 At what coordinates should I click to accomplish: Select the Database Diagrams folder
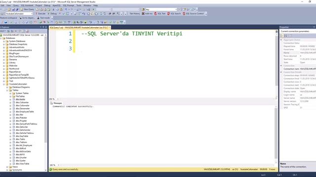pyautogui.click(x=21, y=88)
